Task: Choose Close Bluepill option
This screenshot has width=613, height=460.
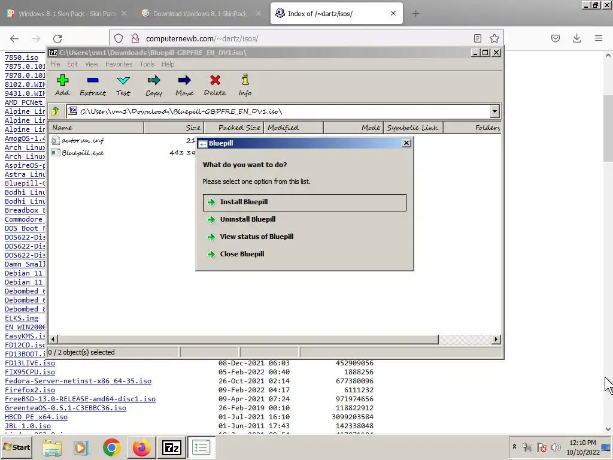Action: (305, 254)
